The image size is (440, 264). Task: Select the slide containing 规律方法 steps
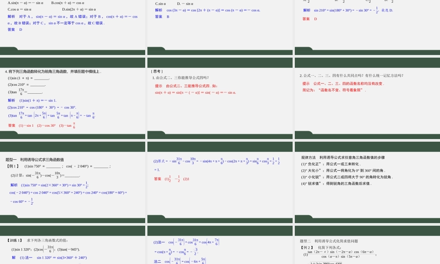365,185
